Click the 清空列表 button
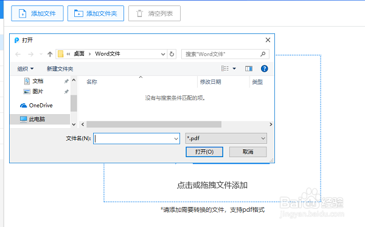 (x=155, y=13)
